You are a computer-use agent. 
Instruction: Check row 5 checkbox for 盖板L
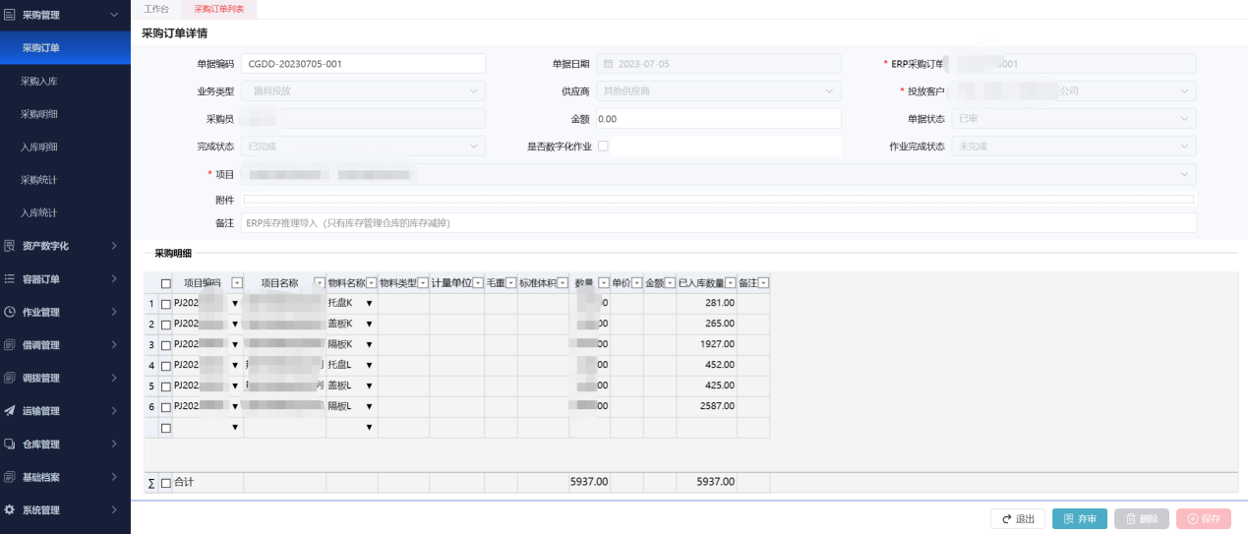click(165, 386)
